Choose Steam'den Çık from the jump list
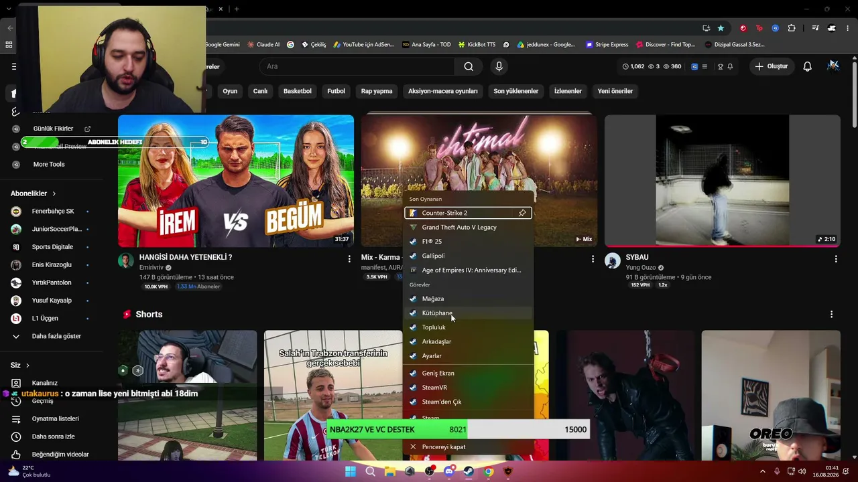858x482 pixels. pyautogui.click(x=468, y=402)
